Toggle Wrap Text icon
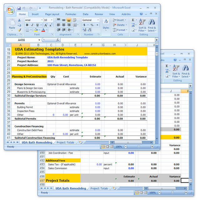 [x=74, y=20]
